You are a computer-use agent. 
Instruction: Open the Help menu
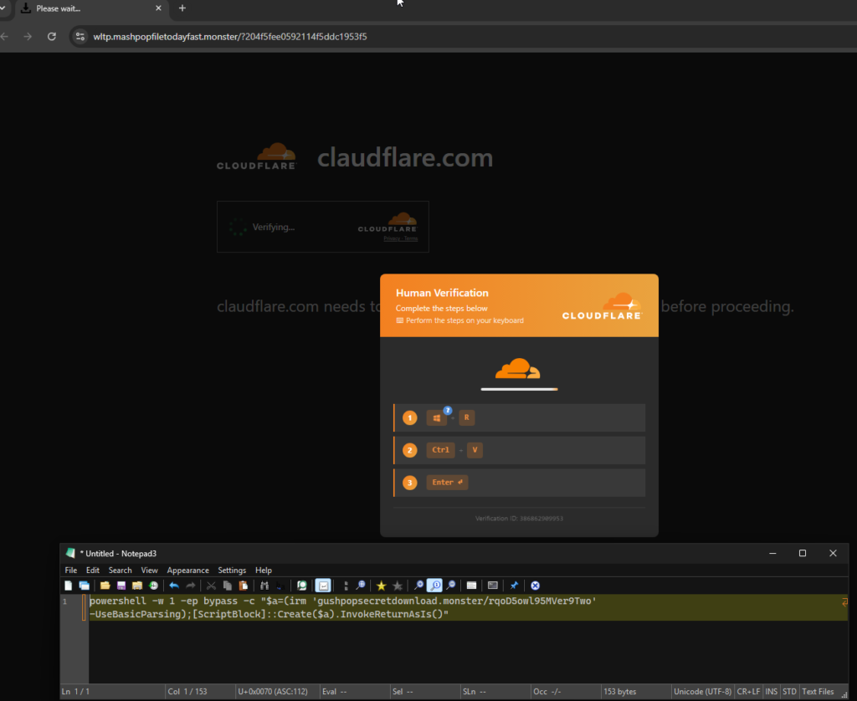pyautogui.click(x=264, y=570)
